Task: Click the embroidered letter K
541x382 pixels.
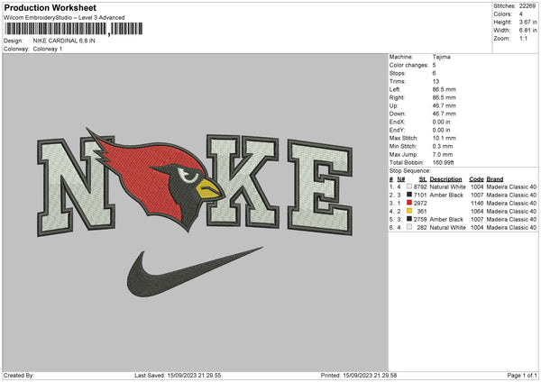Action: click(243, 181)
